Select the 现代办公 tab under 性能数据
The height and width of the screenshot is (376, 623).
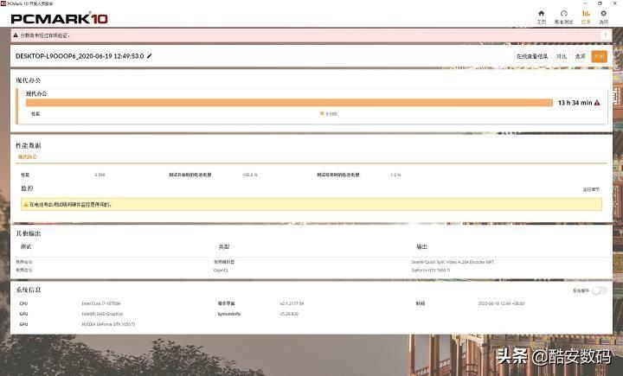(x=28, y=156)
